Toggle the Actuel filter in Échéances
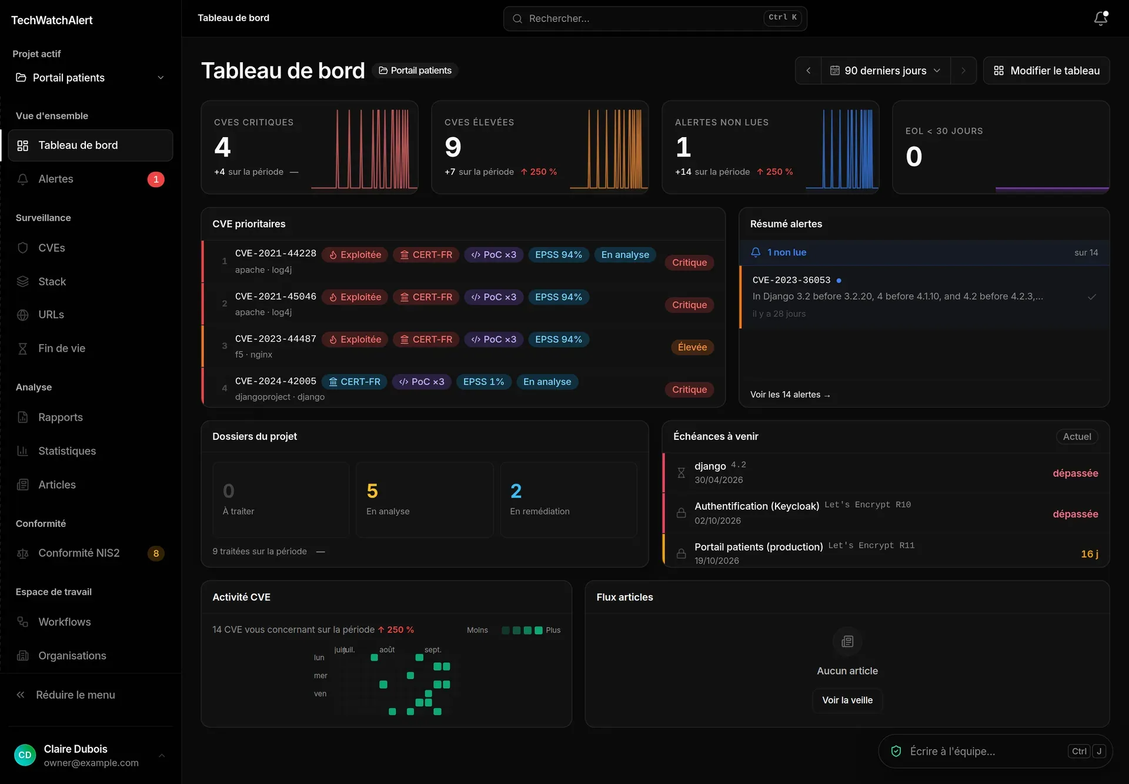Image resolution: width=1129 pixels, height=784 pixels. pyautogui.click(x=1077, y=436)
